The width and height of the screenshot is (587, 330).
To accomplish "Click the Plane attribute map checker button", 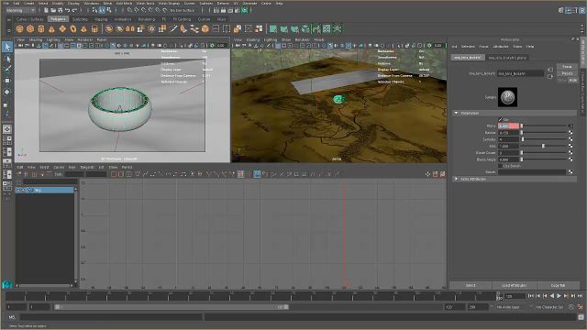I will coord(570,126).
